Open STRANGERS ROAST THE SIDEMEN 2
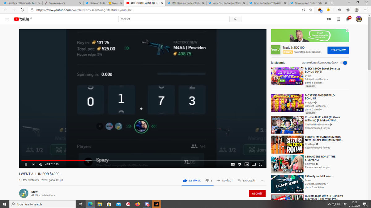Viewport: 371px width, 208px height. coord(320,158)
